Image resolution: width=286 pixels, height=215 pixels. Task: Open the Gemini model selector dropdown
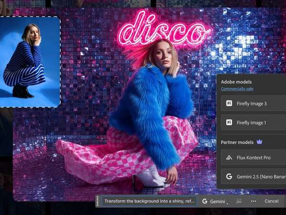point(214,201)
